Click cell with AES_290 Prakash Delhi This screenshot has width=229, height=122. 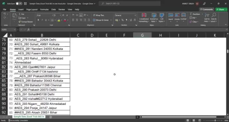coord(42,90)
